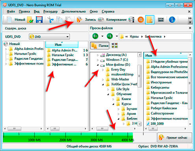Toggle the file browser folder icon

point(150,20)
